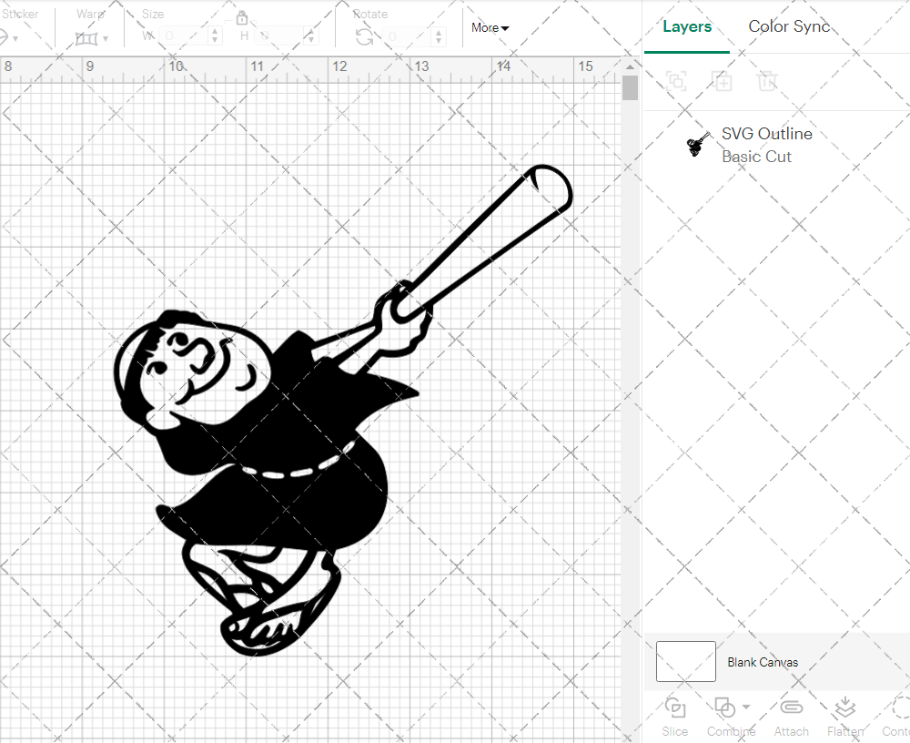Viewport: 910px width, 743px height.
Task: Click the Slice tool icon
Action: click(x=675, y=707)
